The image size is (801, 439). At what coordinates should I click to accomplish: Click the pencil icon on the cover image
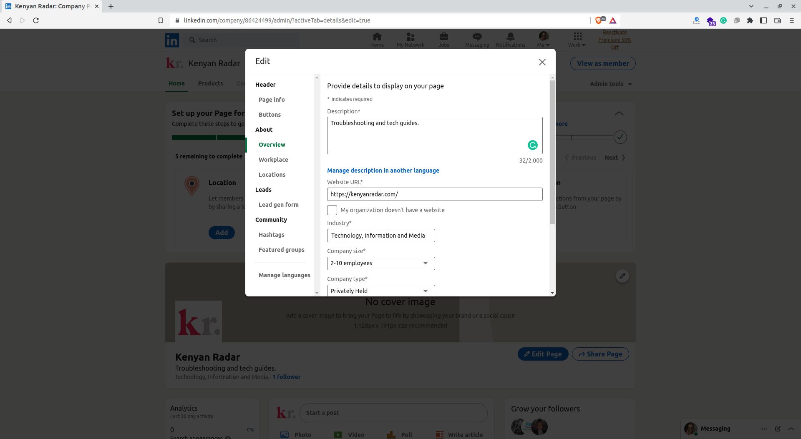(x=622, y=276)
